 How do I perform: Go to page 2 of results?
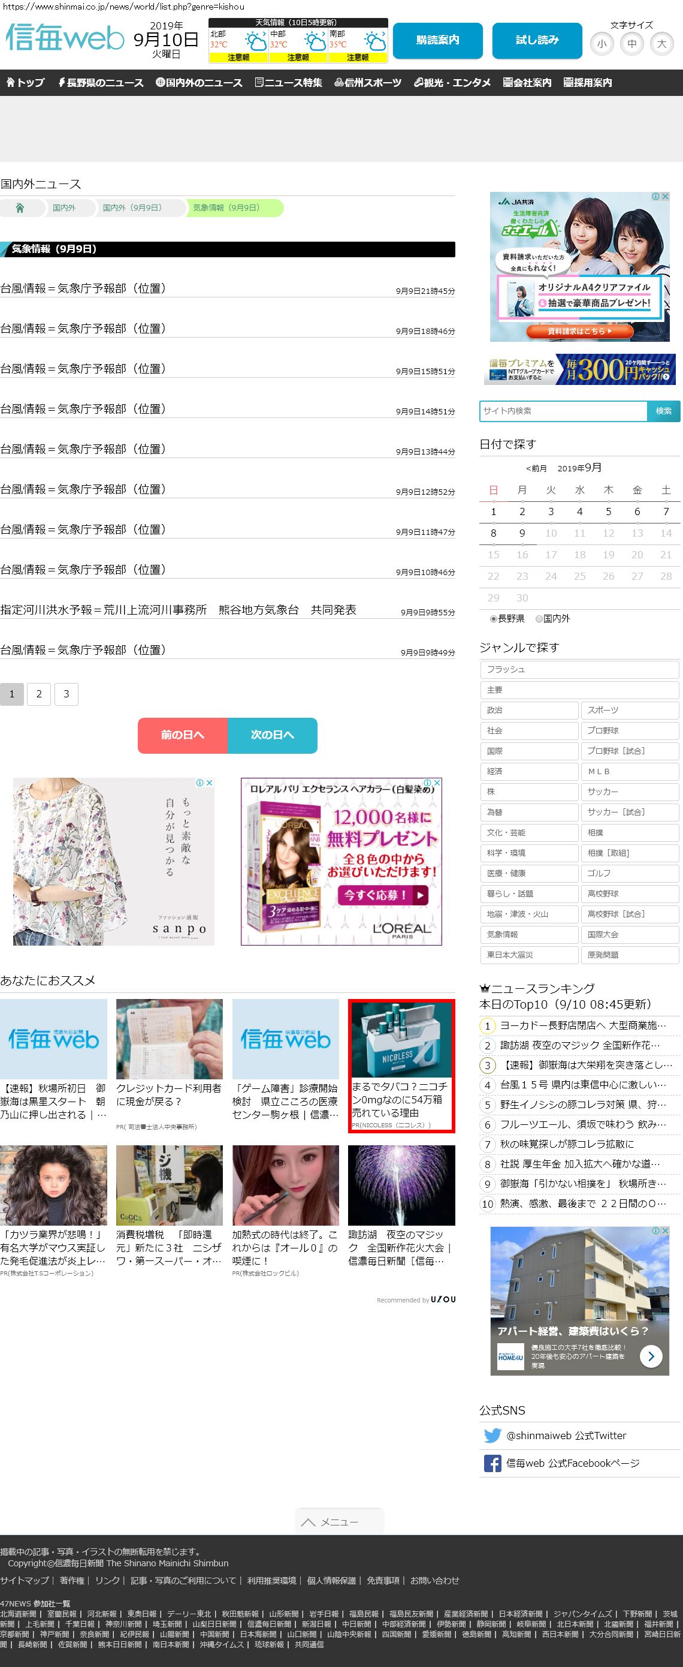click(39, 694)
